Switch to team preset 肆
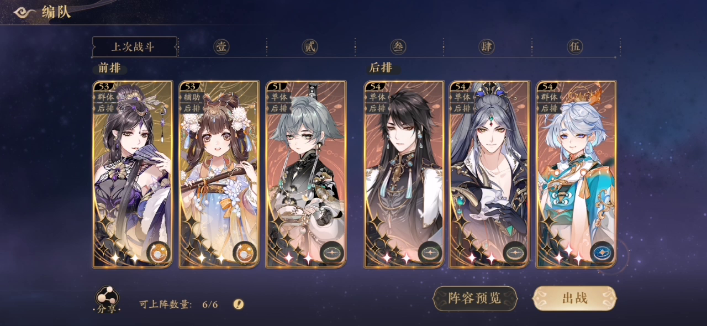The image size is (707, 326). (487, 47)
